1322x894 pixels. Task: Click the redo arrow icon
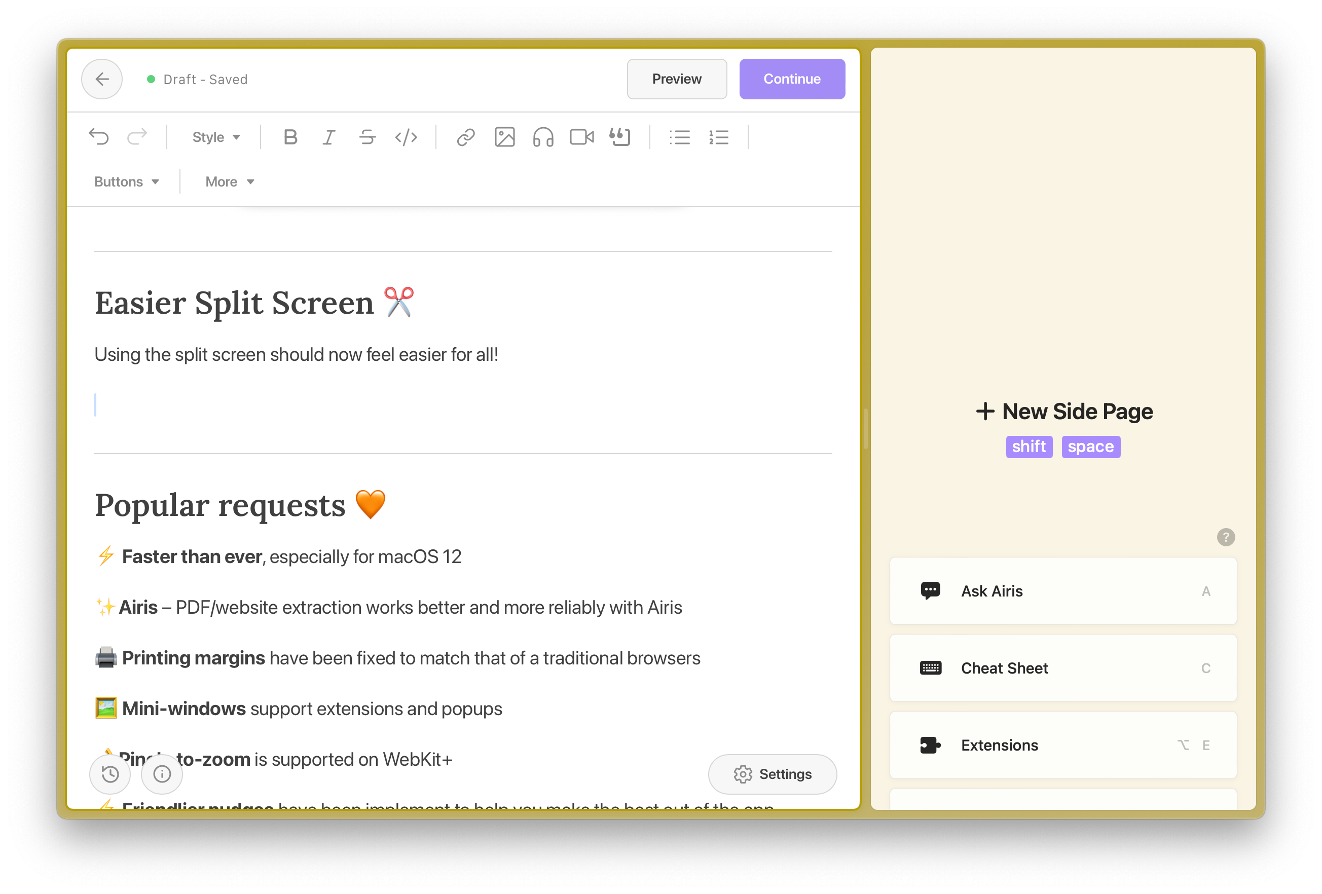coord(137,137)
